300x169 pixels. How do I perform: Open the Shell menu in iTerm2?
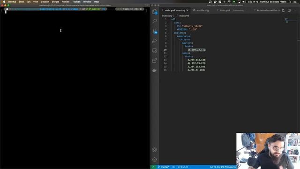pyautogui.click(x=21, y=2)
